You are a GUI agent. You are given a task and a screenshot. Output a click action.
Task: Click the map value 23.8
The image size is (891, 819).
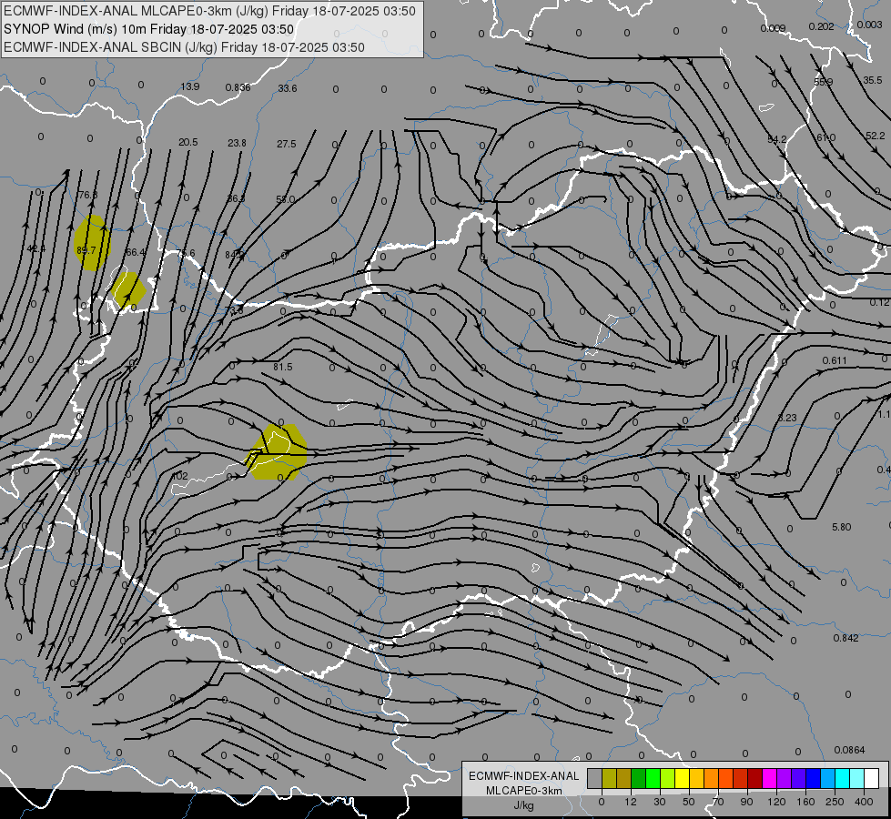click(237, 143)
